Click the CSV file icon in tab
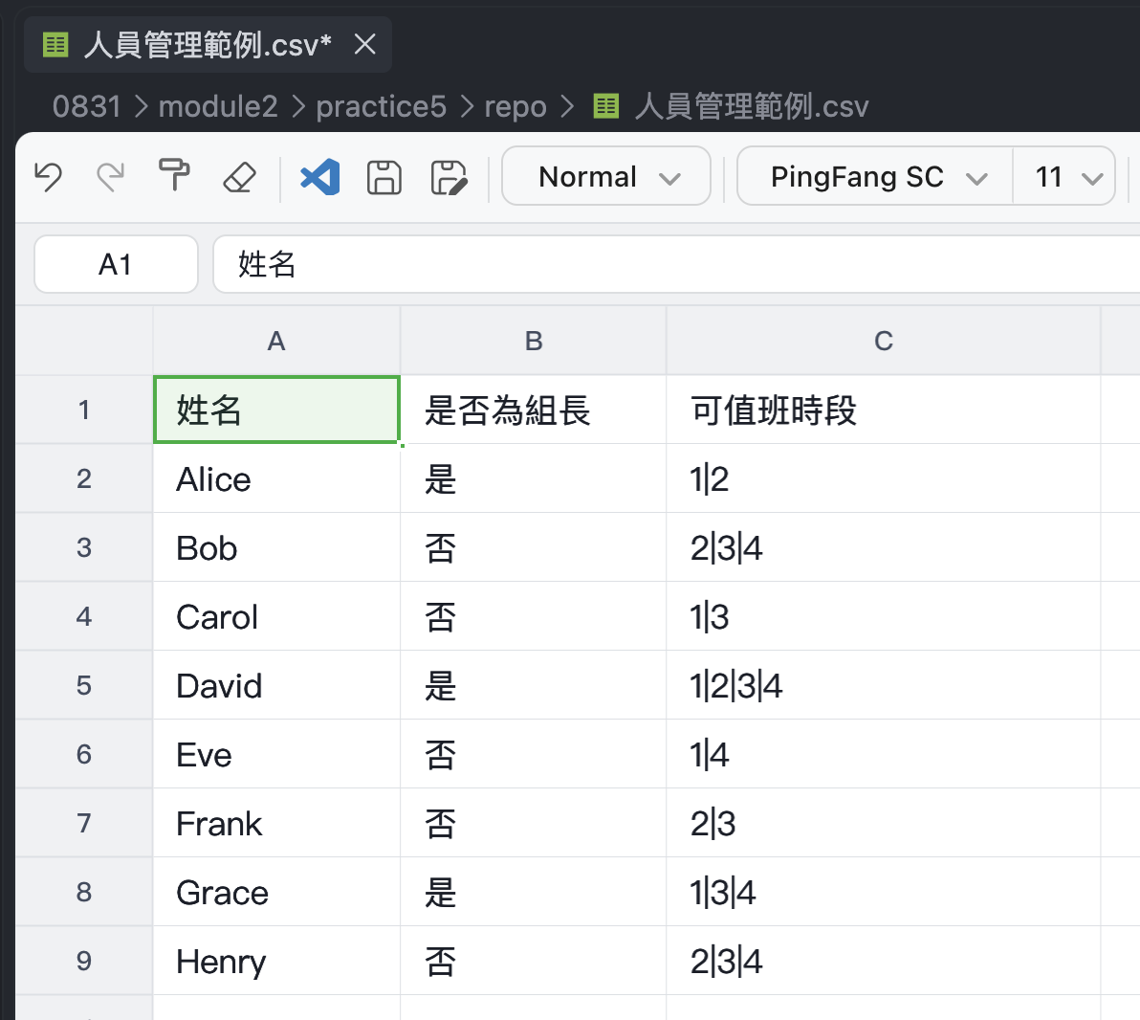The height and width of the screenshot is (1020, 1140). point(55,45)
